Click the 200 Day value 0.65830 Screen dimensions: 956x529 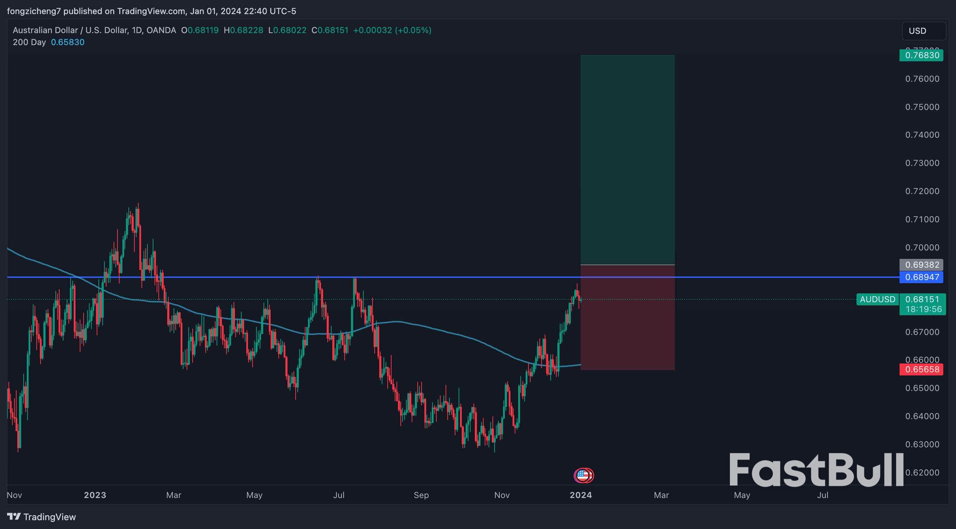pyautogui.click(x=67, y=42)
